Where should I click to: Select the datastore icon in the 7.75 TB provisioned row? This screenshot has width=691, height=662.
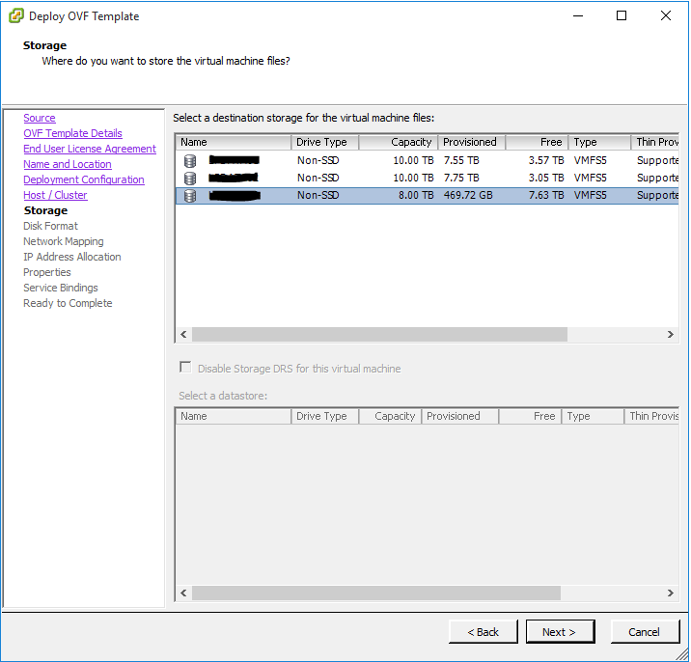pos(190,179)
